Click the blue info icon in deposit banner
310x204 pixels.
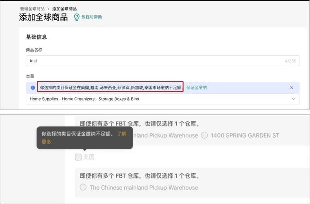coord(32,88)
